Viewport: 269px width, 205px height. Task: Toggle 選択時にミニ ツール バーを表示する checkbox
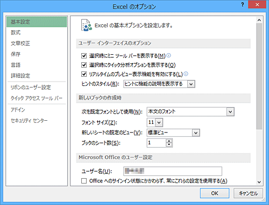coord(84,56)
